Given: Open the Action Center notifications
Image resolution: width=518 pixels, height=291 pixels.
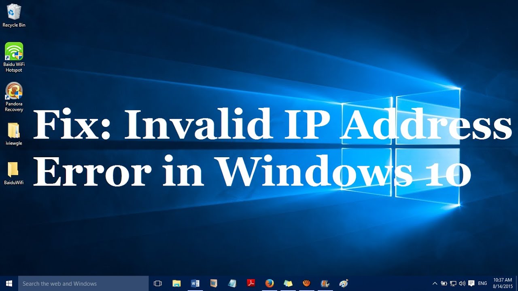Looking at the screenshot, I should point(471,283).
